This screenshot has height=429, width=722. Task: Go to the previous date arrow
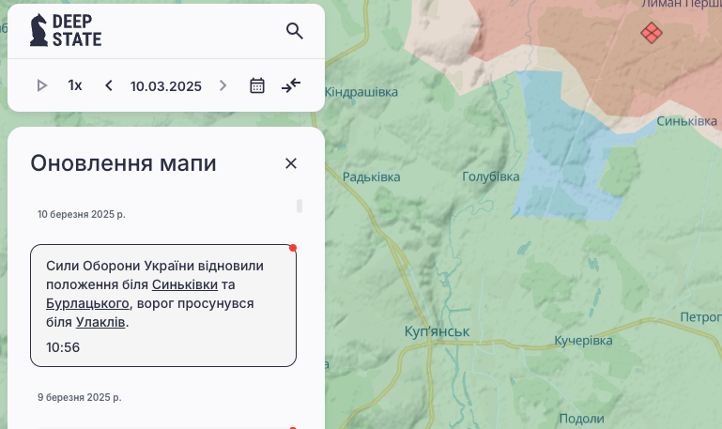coord(109,85)
